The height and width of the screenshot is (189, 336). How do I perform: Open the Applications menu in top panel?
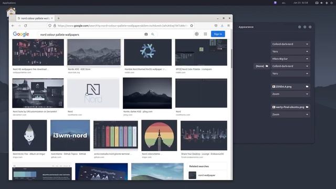coord(9,3)
